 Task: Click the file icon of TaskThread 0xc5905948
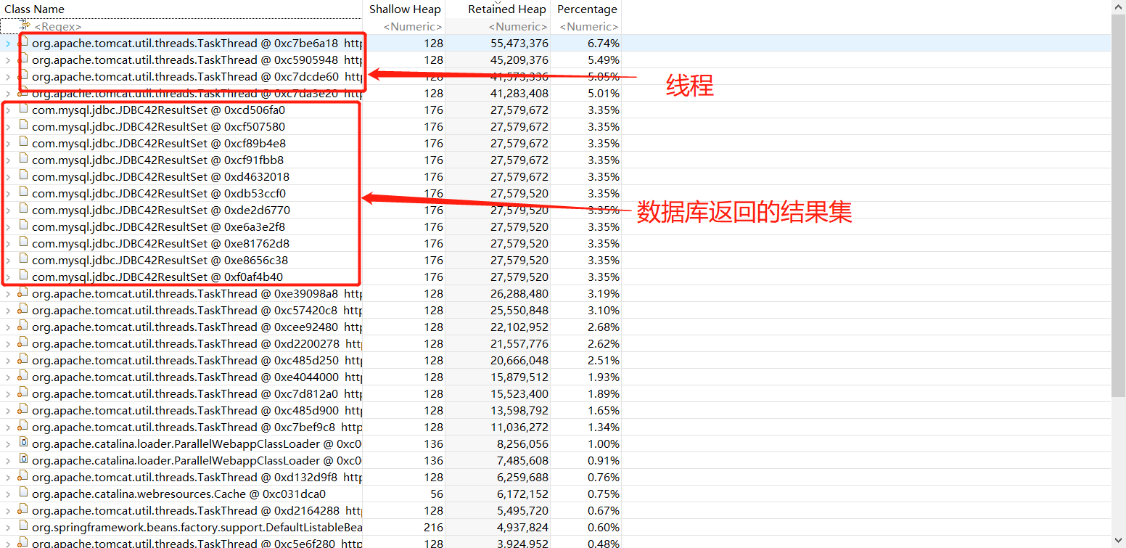[23, 60]
